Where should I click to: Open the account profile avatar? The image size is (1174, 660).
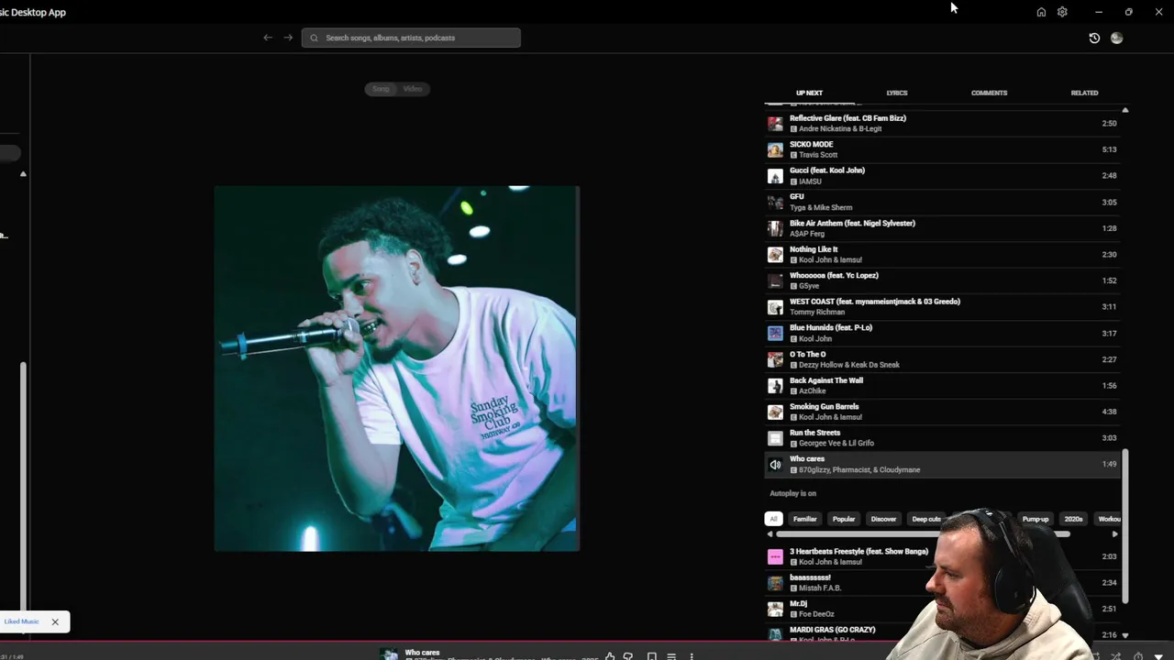(x=1116, y=38)
